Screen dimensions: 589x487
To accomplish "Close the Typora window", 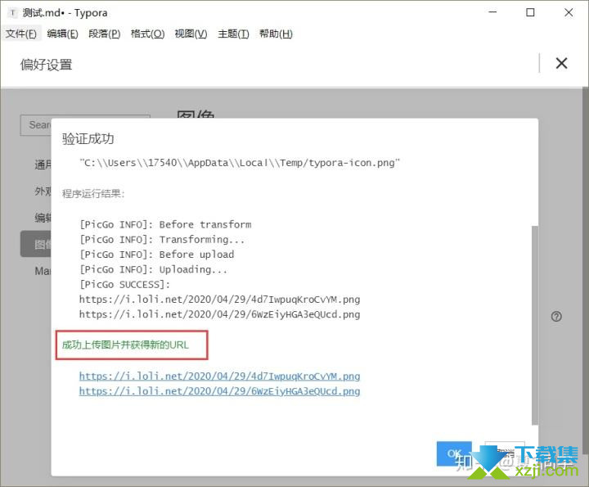I will tap(569, 12).
